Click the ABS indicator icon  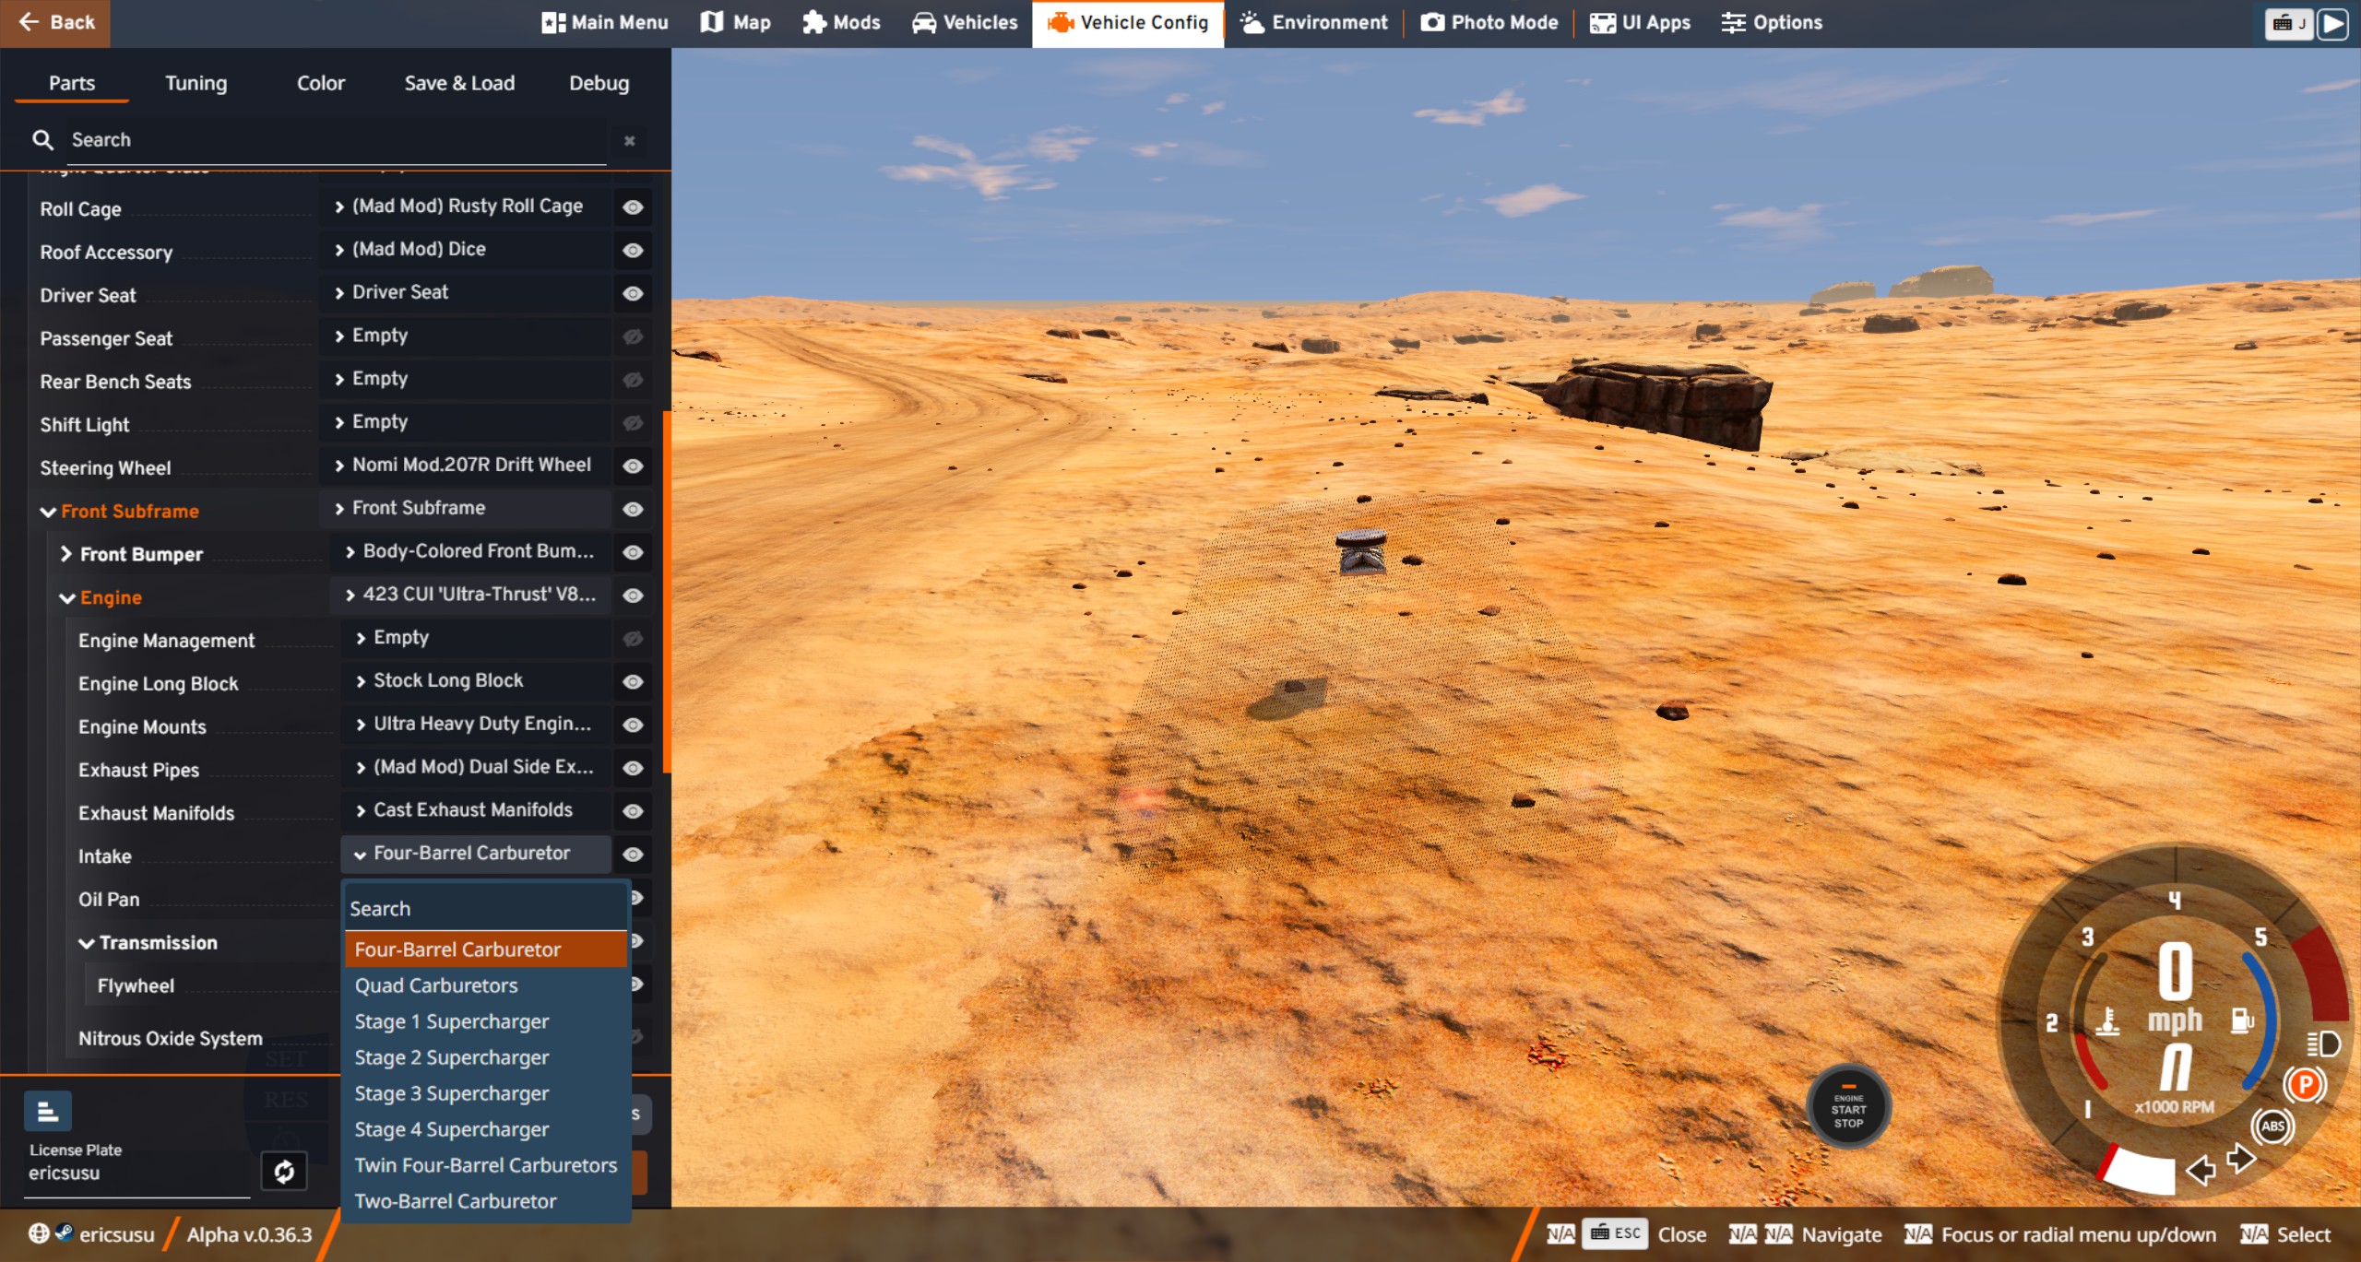pyautogui.click(x=2272, y=1126)
